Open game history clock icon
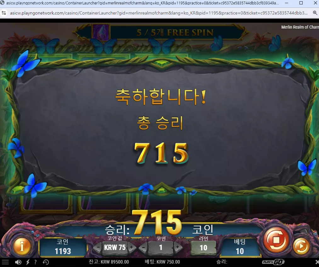319x267 pixels. coord(46,262)
